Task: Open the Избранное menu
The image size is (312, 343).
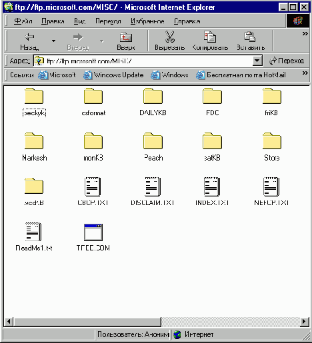Action: [147, 21]
